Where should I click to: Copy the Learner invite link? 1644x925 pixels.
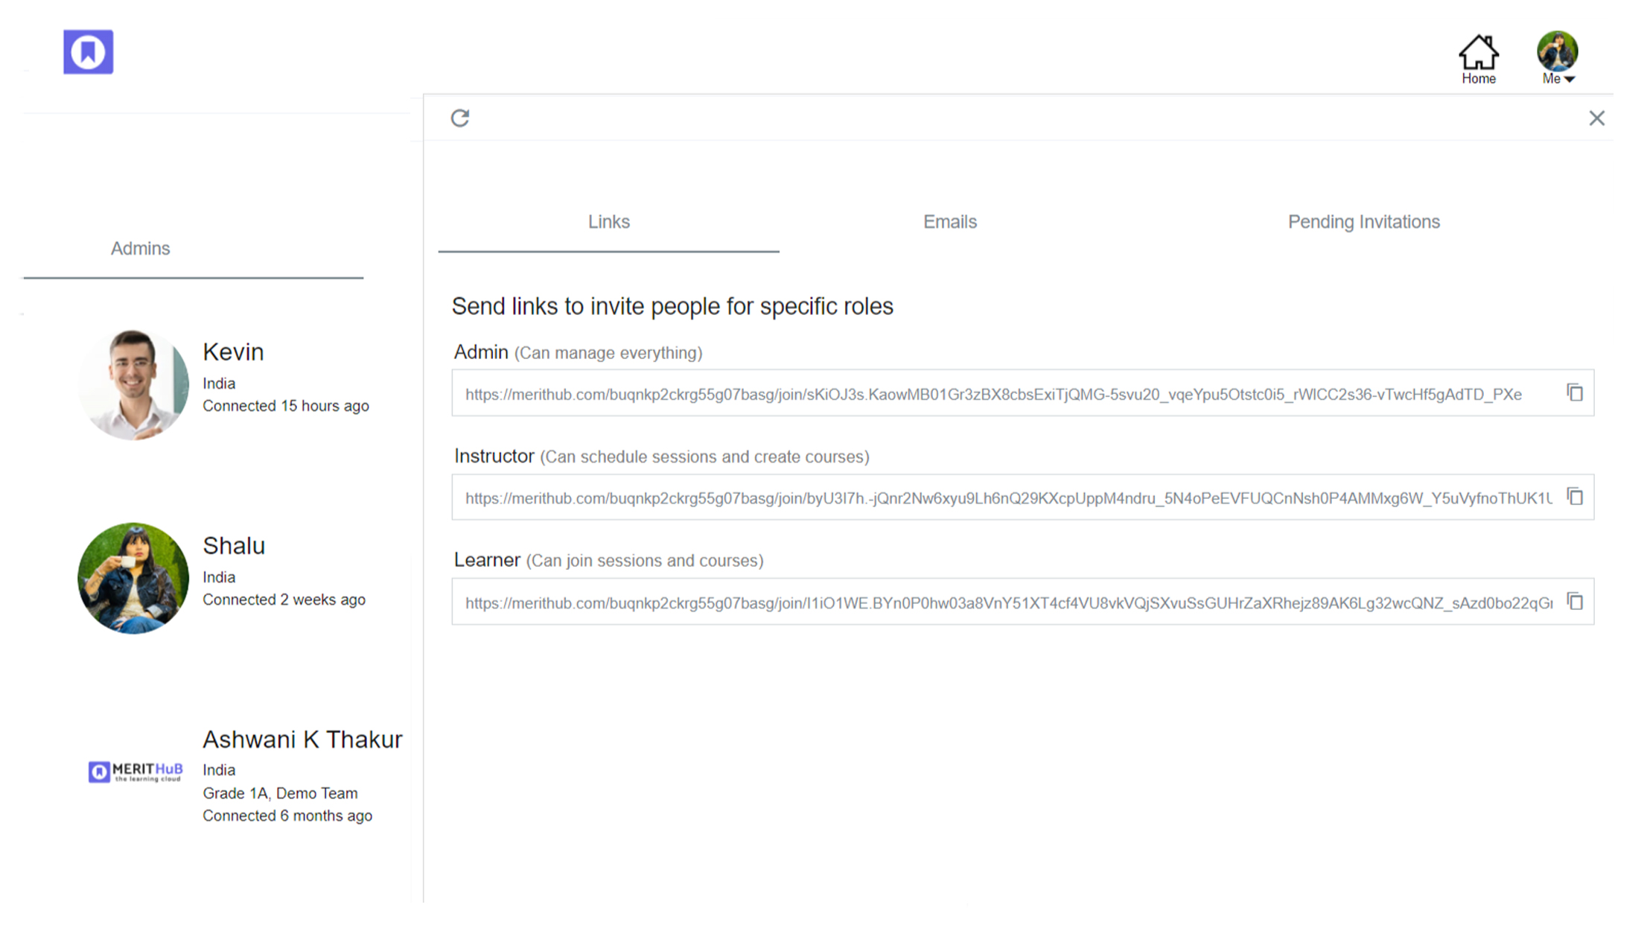(1574, 601)
